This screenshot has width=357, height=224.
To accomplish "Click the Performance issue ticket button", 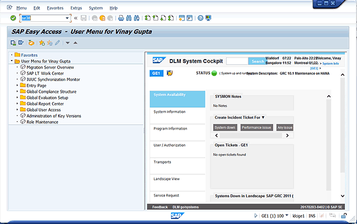I will click(257, 128).
